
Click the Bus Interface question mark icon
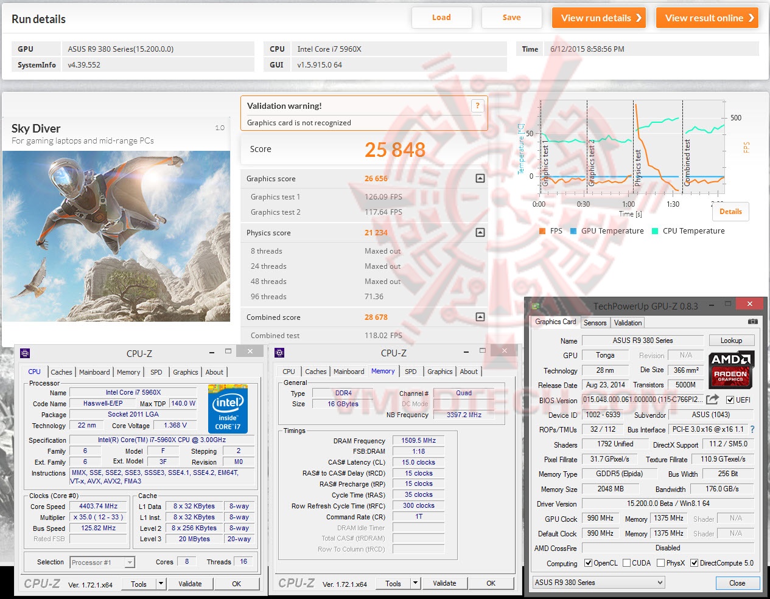point(752,429)
